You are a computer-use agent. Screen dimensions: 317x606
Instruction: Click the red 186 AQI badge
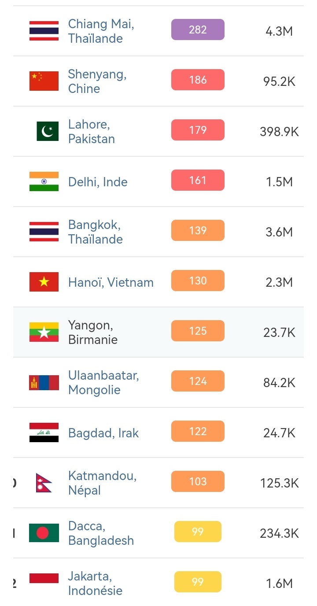[x=198, y=80]
